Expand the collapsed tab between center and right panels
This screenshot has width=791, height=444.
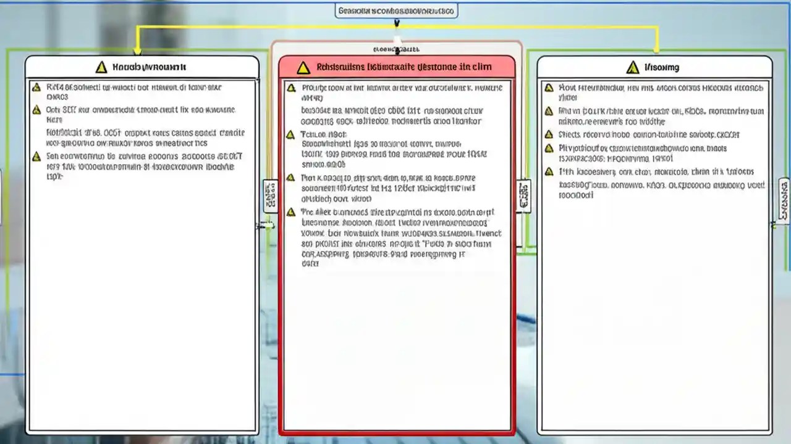click(x=525, y=195)
